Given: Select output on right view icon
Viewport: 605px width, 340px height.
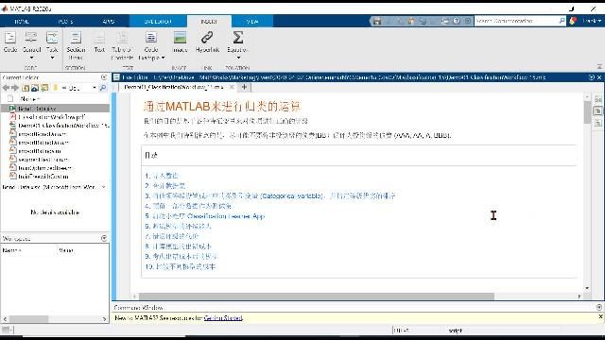Looking at the screenshot, I should pyautogui.click(x=598, y=100).
